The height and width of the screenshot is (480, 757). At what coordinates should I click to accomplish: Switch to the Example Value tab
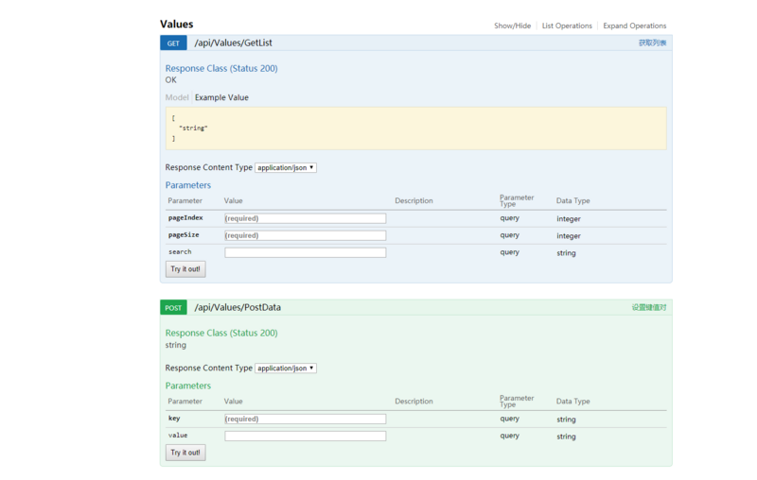coord(221,97)
